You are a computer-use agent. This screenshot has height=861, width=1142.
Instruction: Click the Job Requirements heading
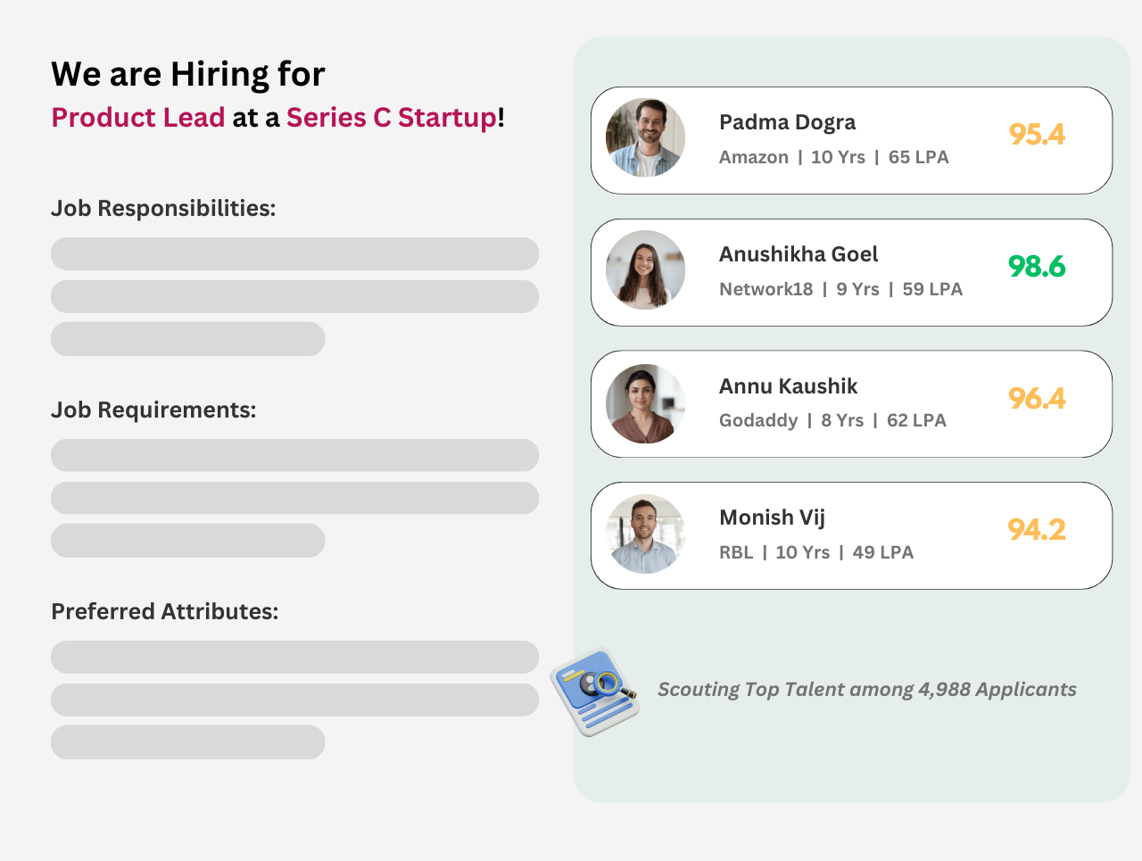[x=153, y=410]
